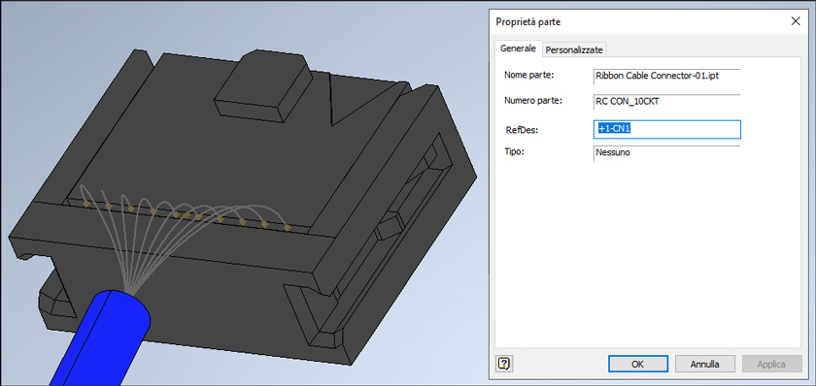Select the Generale tab
816x386 pixels.
coord(518,48)
